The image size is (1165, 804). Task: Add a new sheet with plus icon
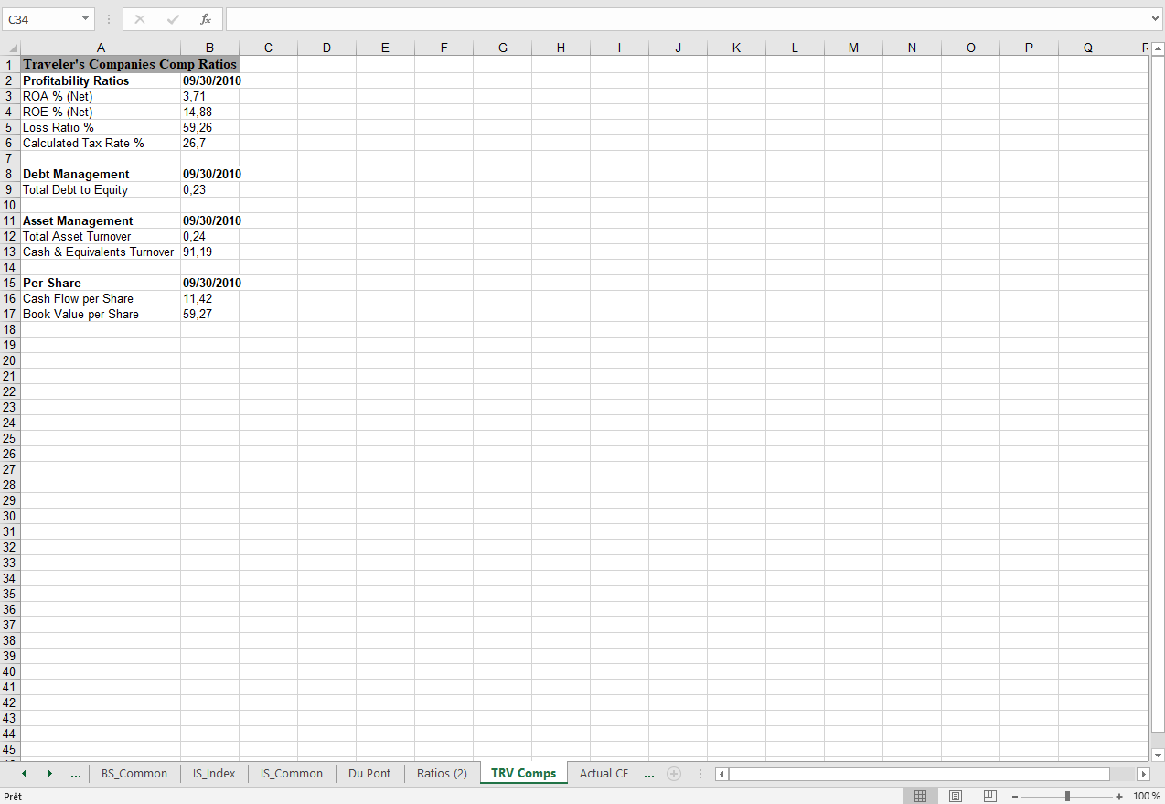674,774
